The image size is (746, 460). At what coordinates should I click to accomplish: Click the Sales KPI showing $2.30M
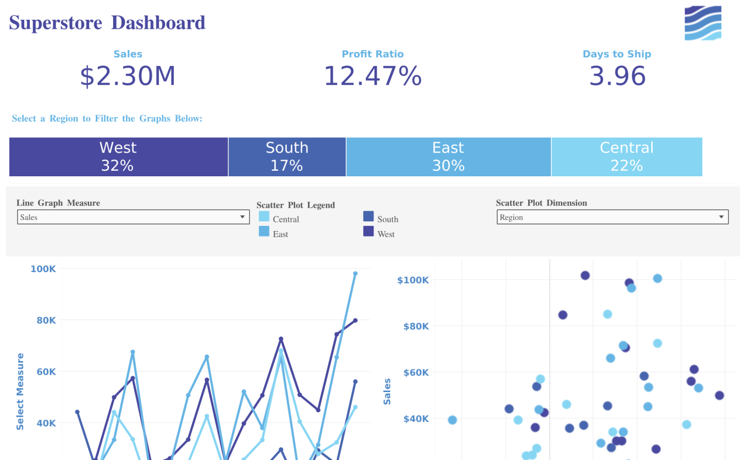[x=128, y=76]
